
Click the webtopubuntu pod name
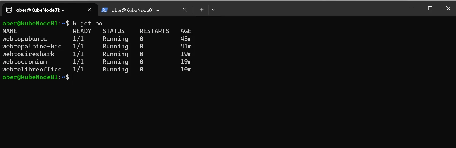(25, 39)
